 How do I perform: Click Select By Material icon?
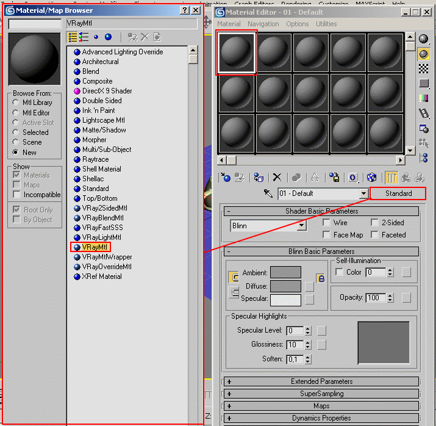423,143
